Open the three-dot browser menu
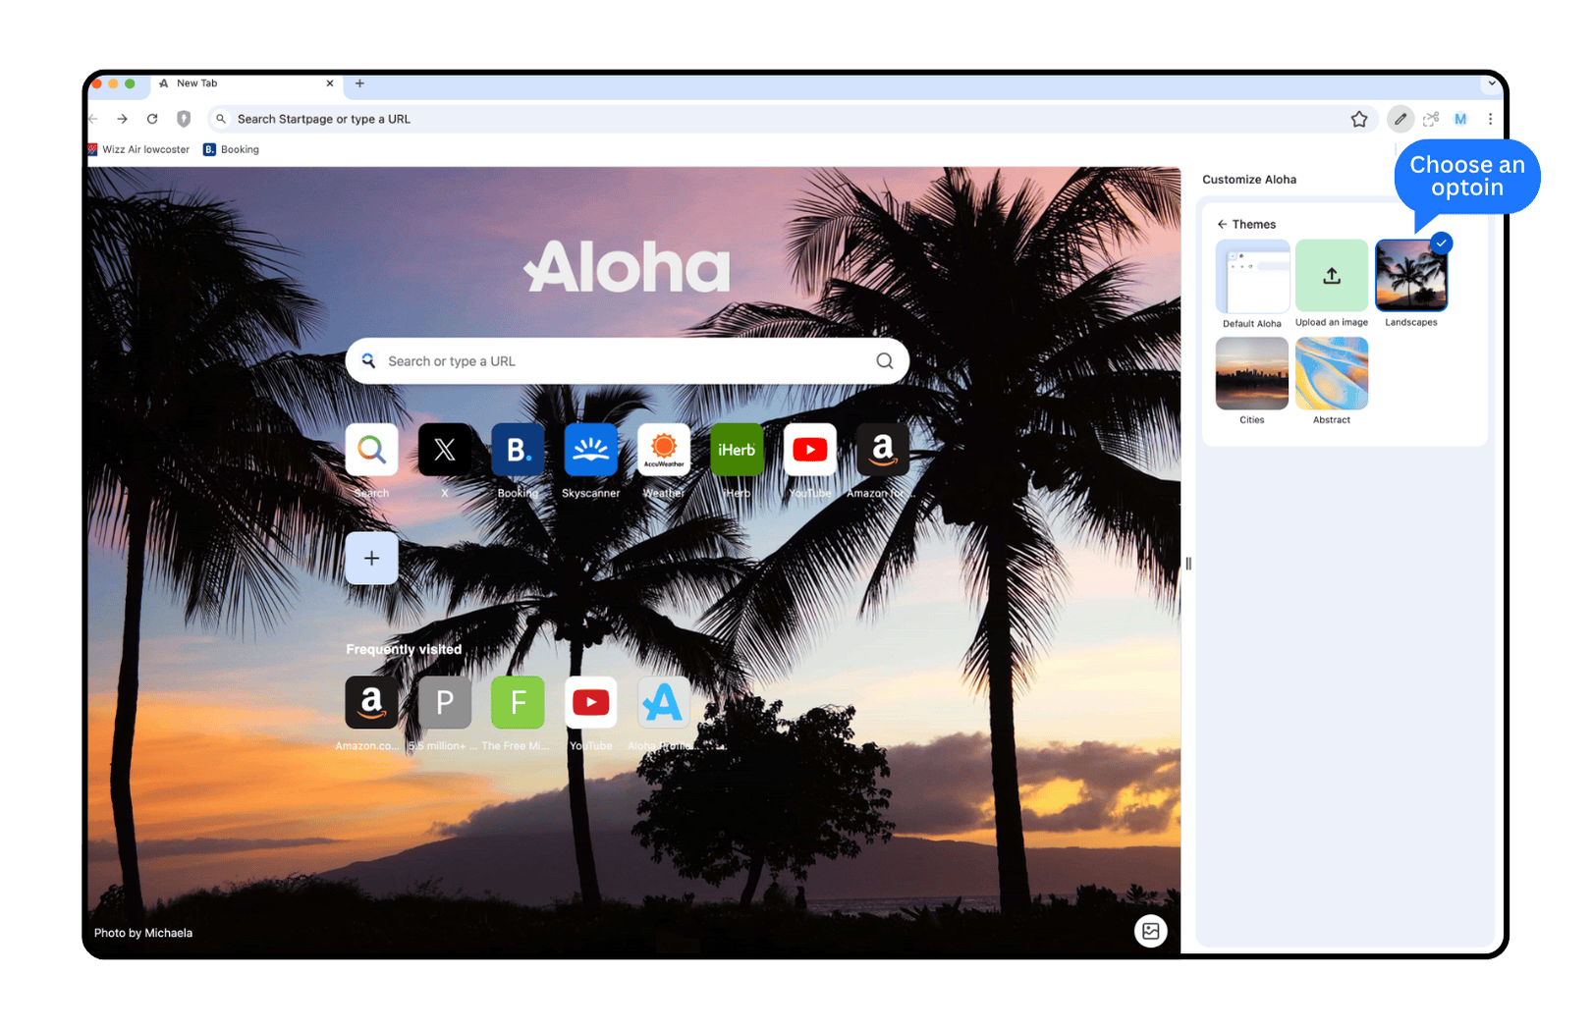The height and width of the screenshot is (1029, 1592). 1490,119
